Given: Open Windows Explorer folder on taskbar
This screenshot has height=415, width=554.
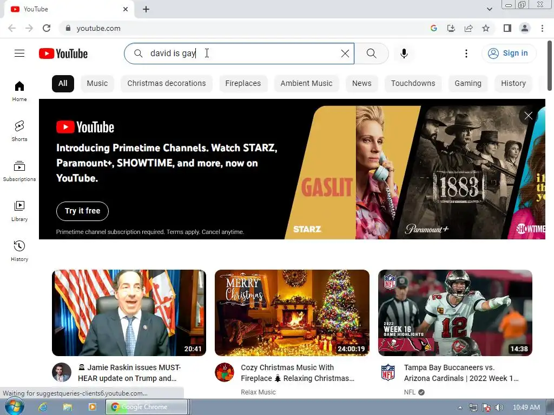Looking at the screenshot, I should coord(68,407).
